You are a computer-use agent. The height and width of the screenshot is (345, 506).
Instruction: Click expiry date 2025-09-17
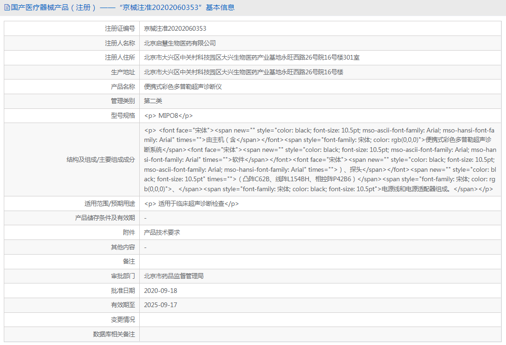click(161, 305)
